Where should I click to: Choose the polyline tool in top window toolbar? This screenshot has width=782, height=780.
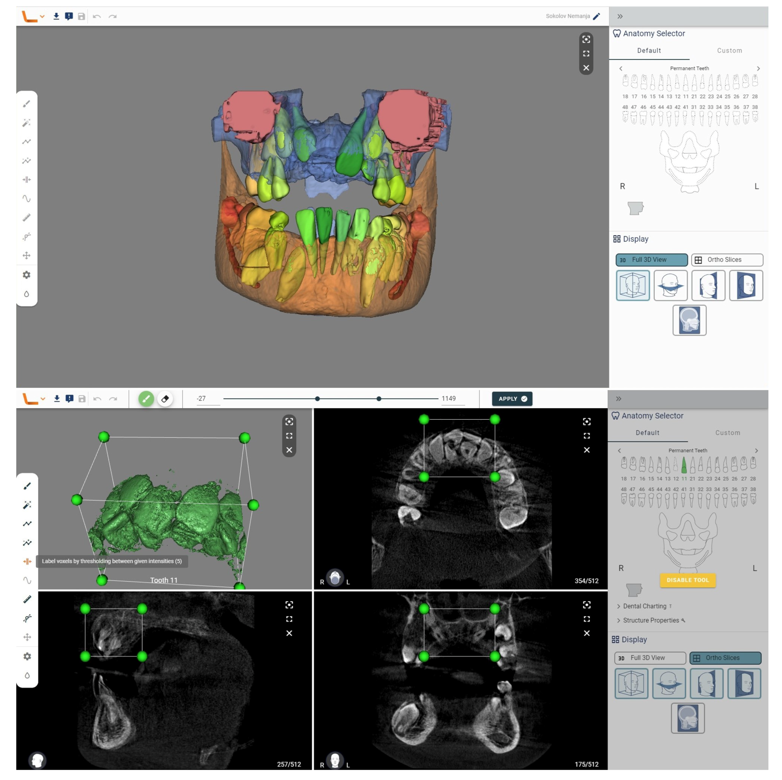(27, 141)
